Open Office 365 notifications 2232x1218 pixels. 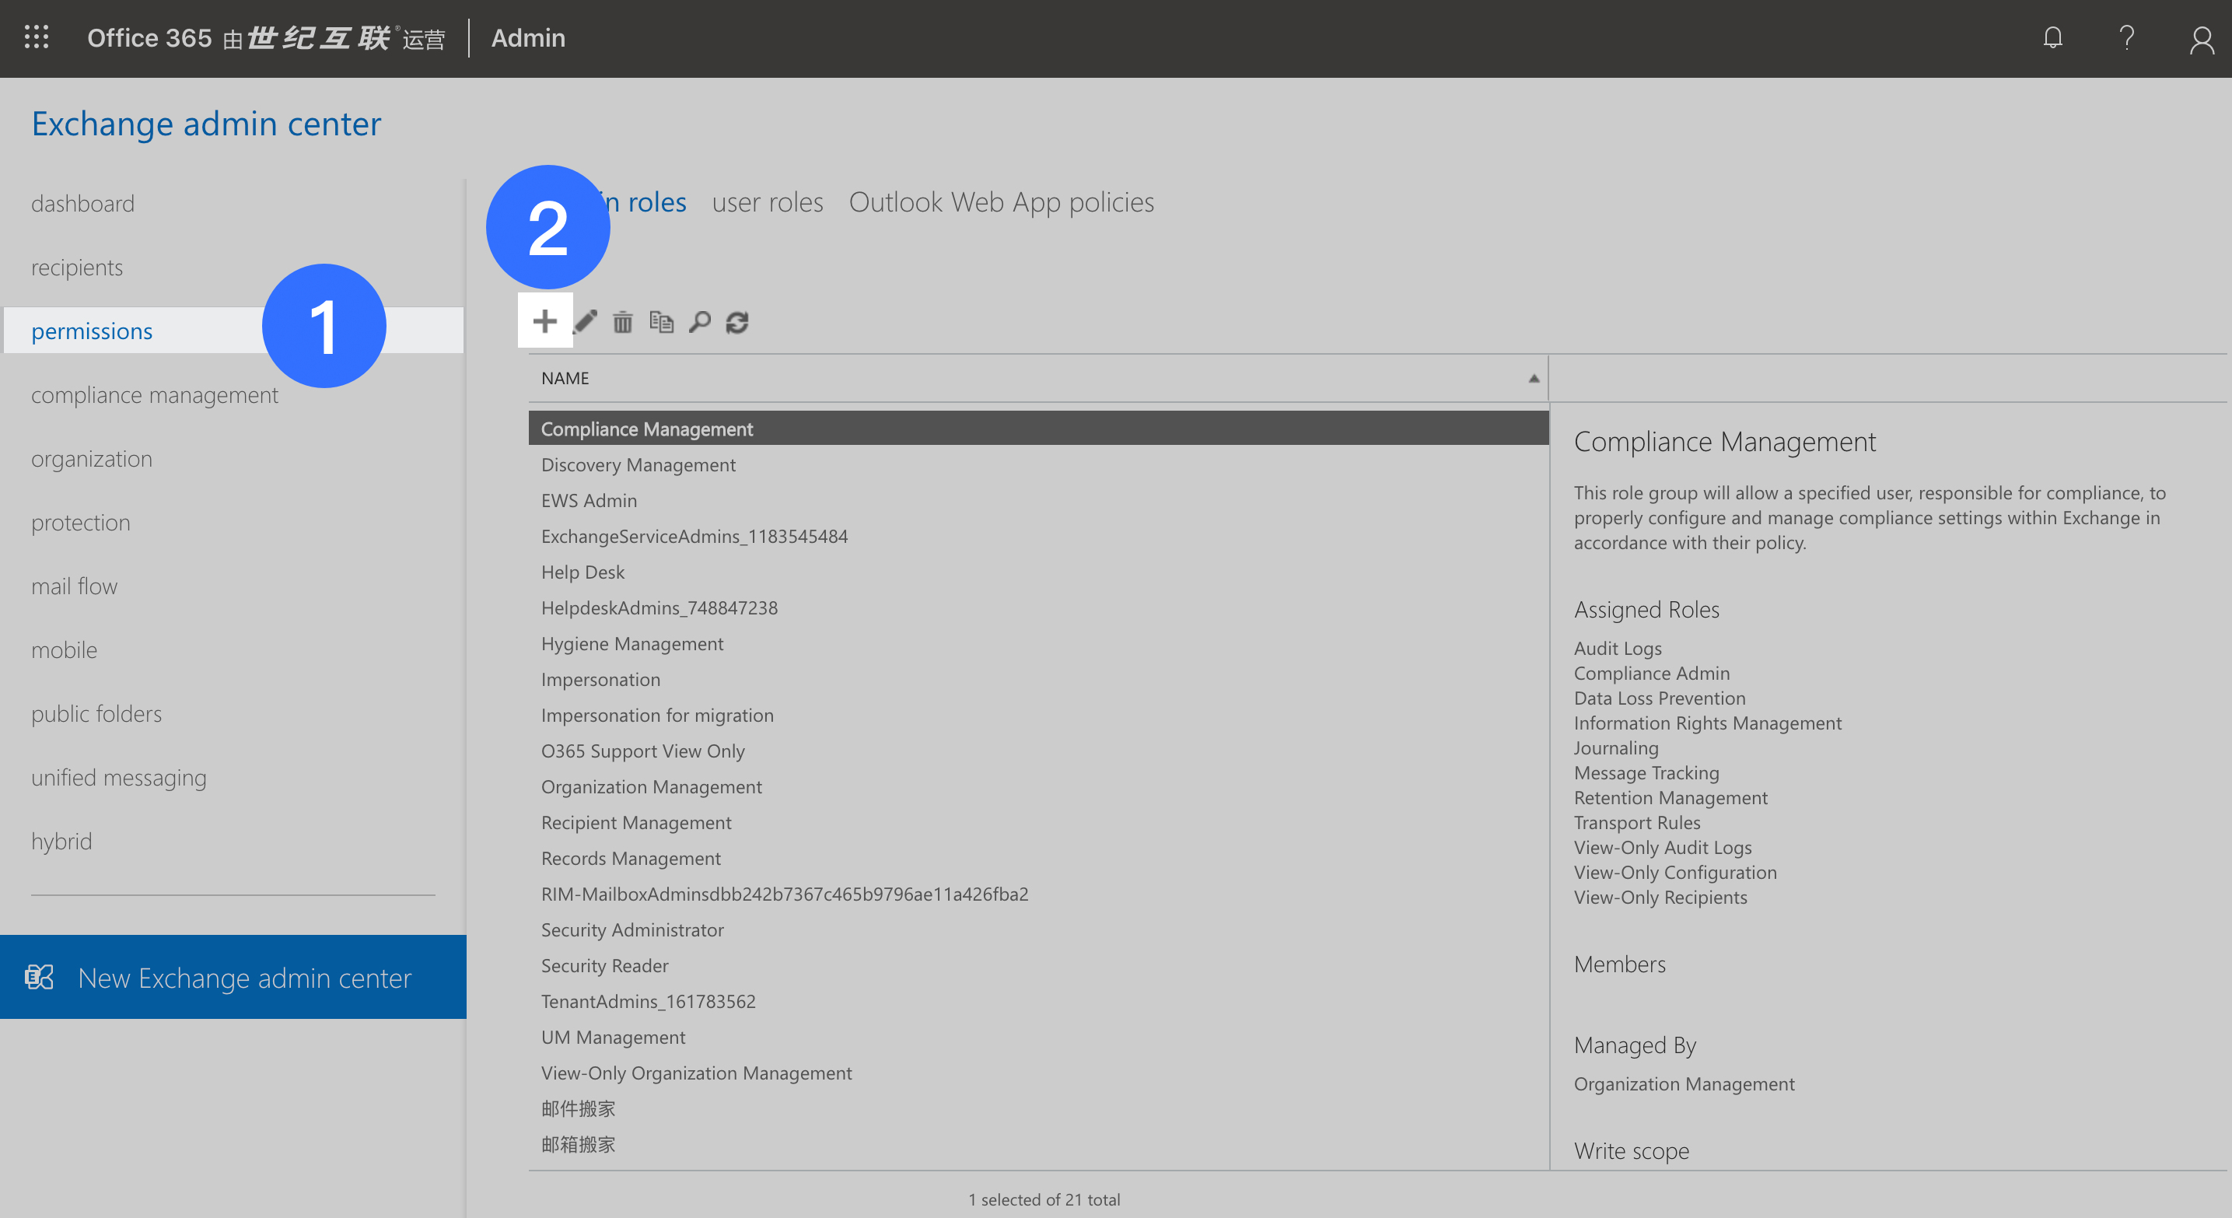[2052, 37]
